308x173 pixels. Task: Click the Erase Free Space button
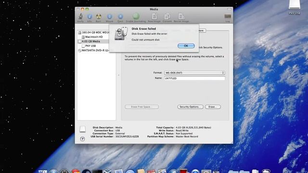pyautogui.click(x=141, y=107)
